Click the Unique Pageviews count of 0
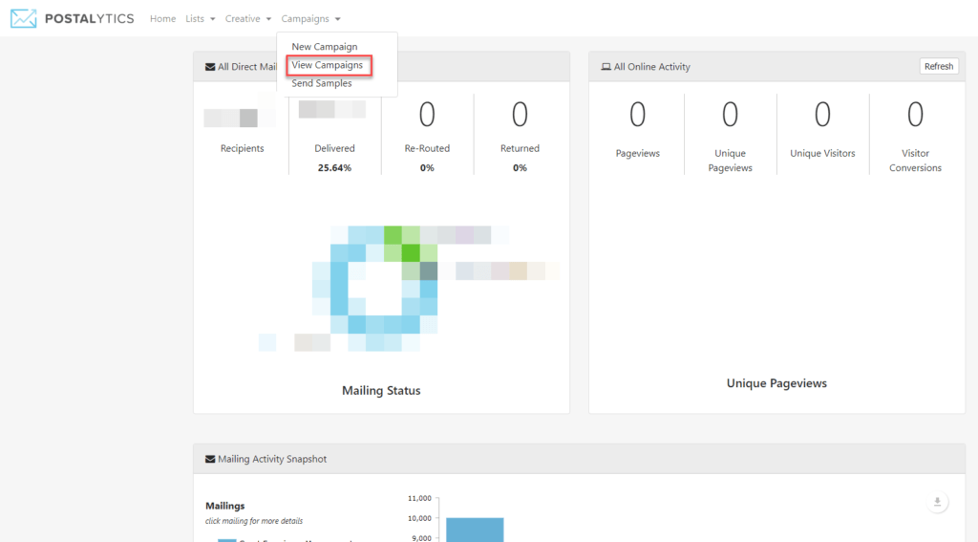 [x=730, y=115]
